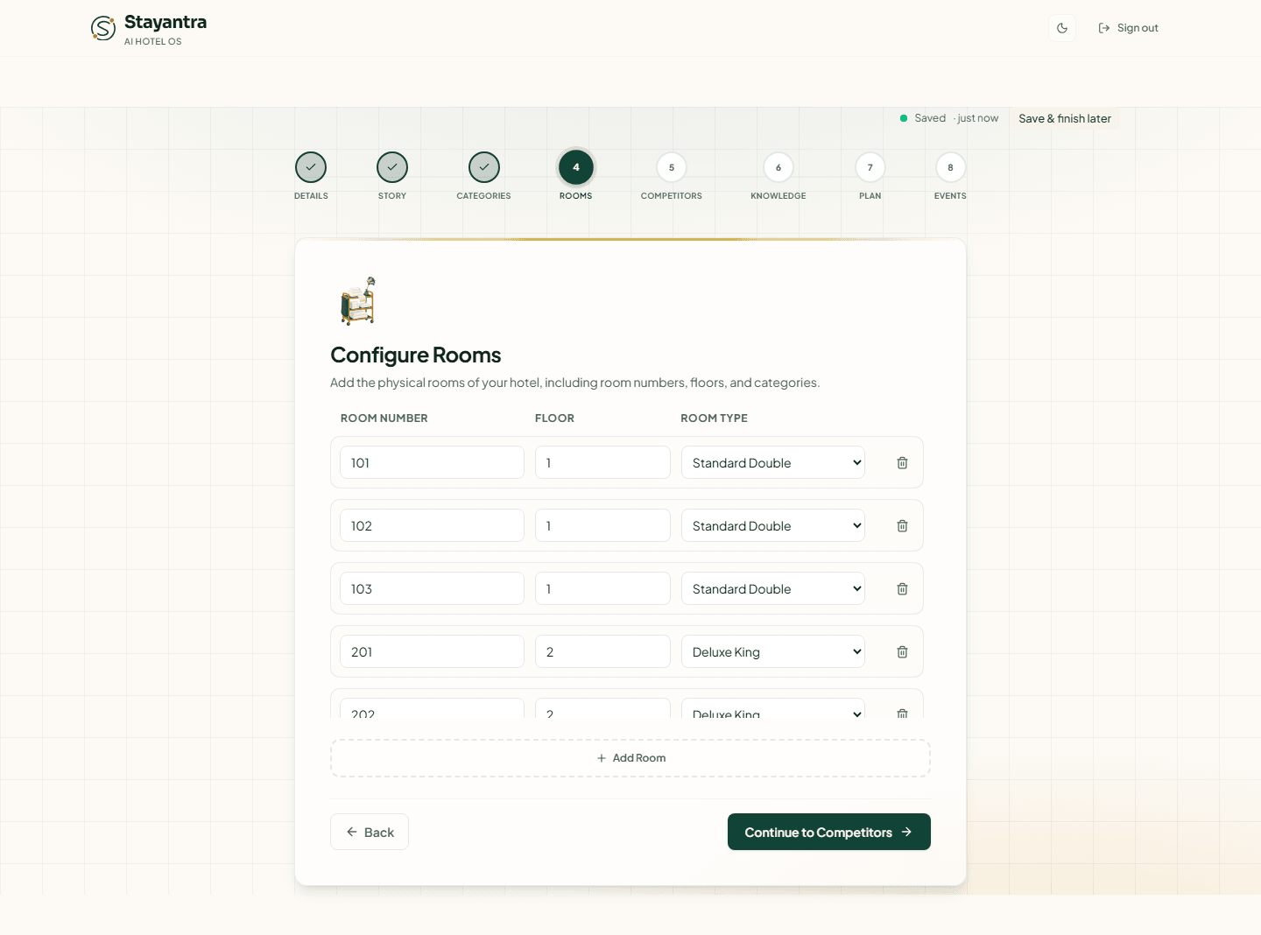Click the Saved status indicator
This screenshot has width=1261, height=935.
click(x=949, y=118)
